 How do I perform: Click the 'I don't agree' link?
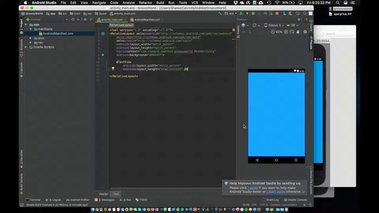pyautogui.click(x=275, y=192)
